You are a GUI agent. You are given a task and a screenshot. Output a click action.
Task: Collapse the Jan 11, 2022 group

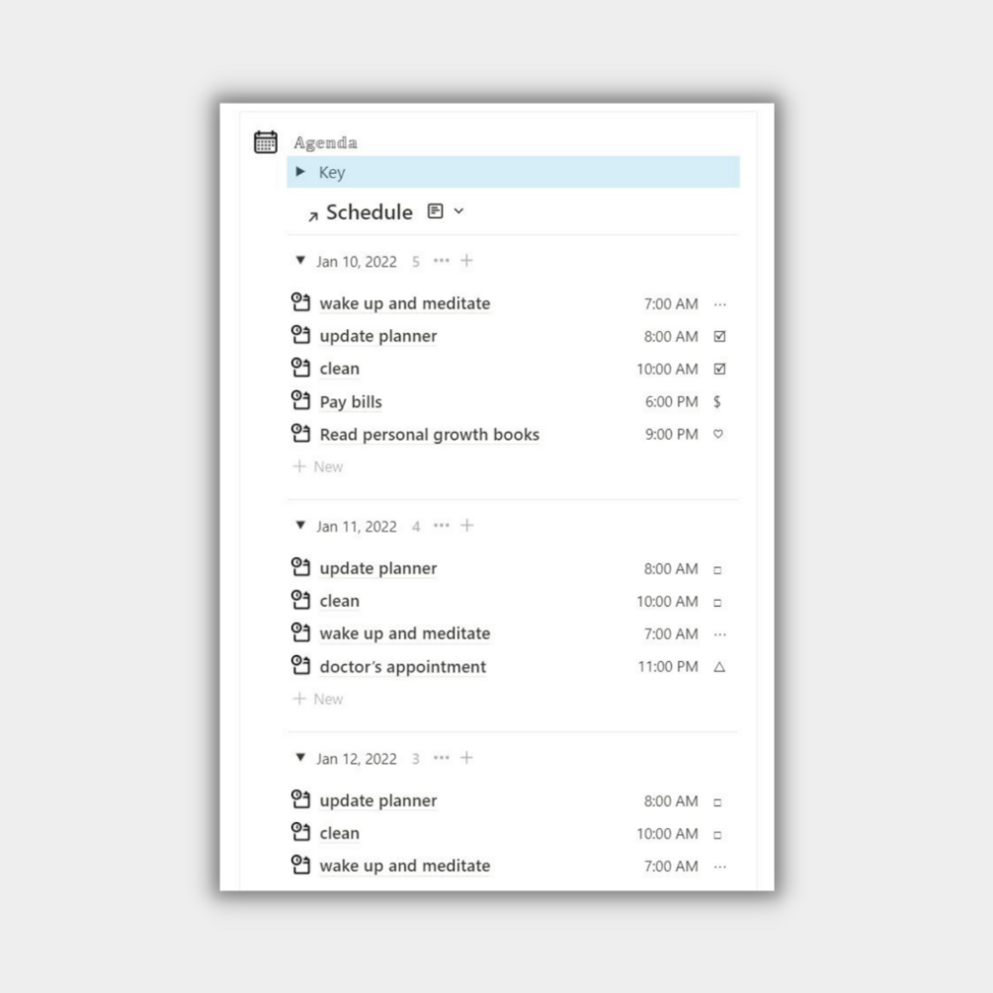click(300, 525)
